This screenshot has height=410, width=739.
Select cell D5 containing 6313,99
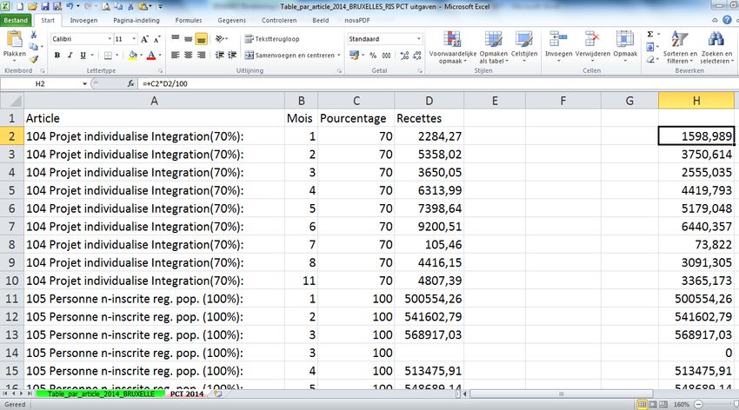428,190
